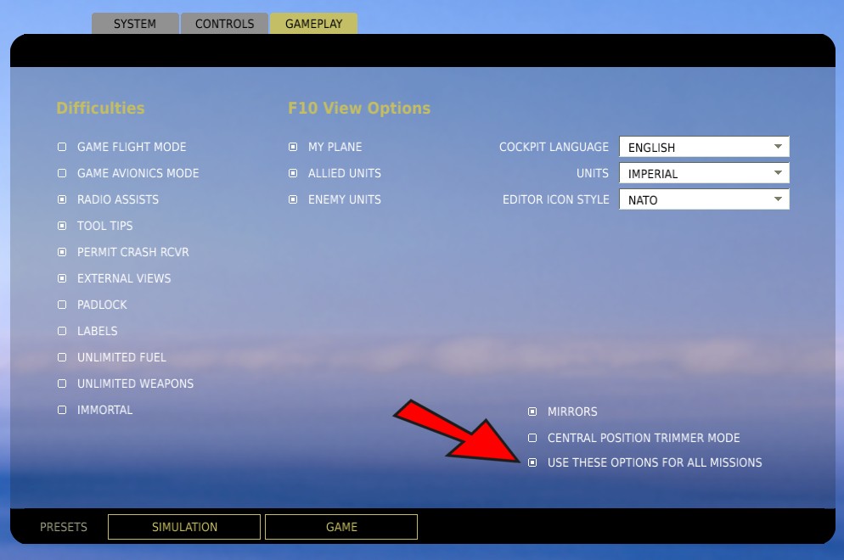Apply the SIMULATION preset
844x560 pixels.
184,527
